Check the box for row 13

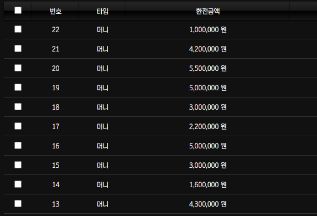[x=18, y=204]
